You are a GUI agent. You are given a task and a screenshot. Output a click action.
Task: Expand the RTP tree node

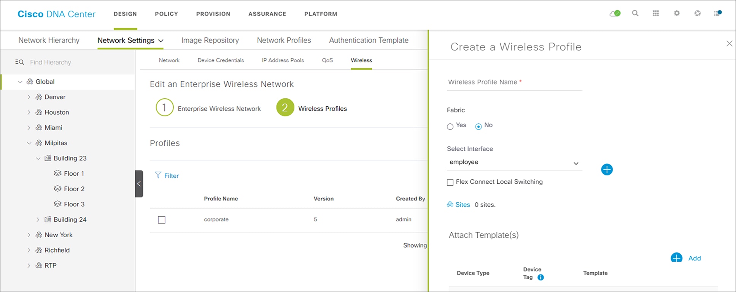[x=29, y=265]
